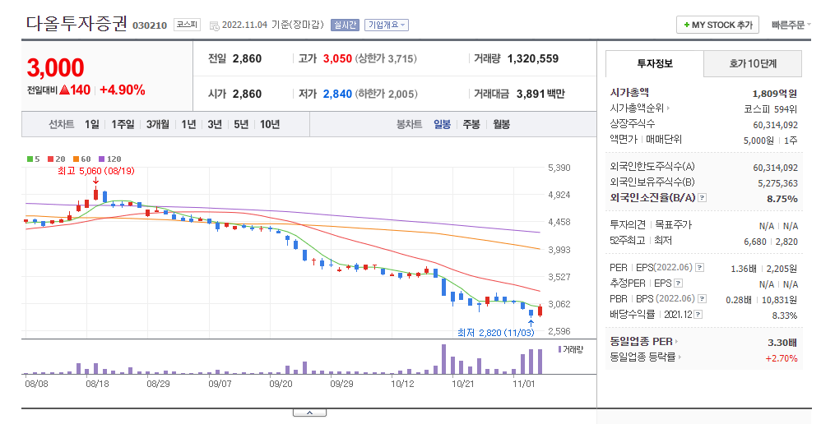Click the 전일 value 2,860
Screen dimensions: 821x424
[x=247, y=58]
